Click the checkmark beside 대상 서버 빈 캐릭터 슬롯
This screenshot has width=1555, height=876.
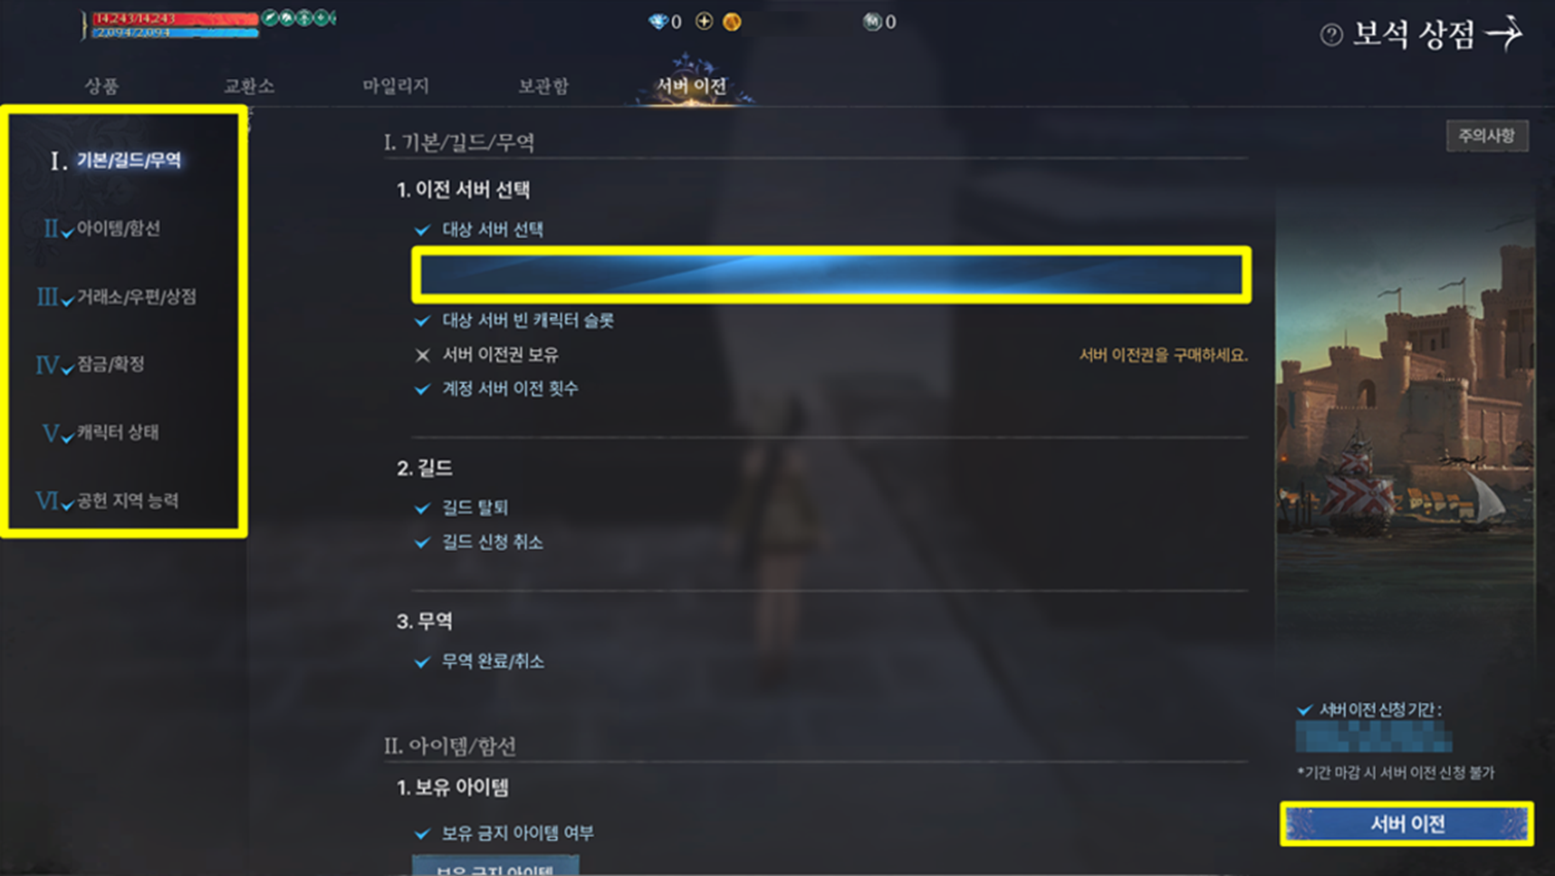422,321
